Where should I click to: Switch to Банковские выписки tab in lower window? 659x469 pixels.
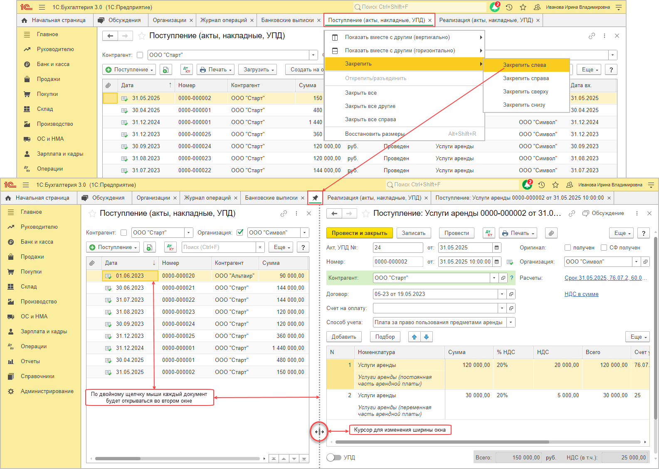click(x=271, y=198)
